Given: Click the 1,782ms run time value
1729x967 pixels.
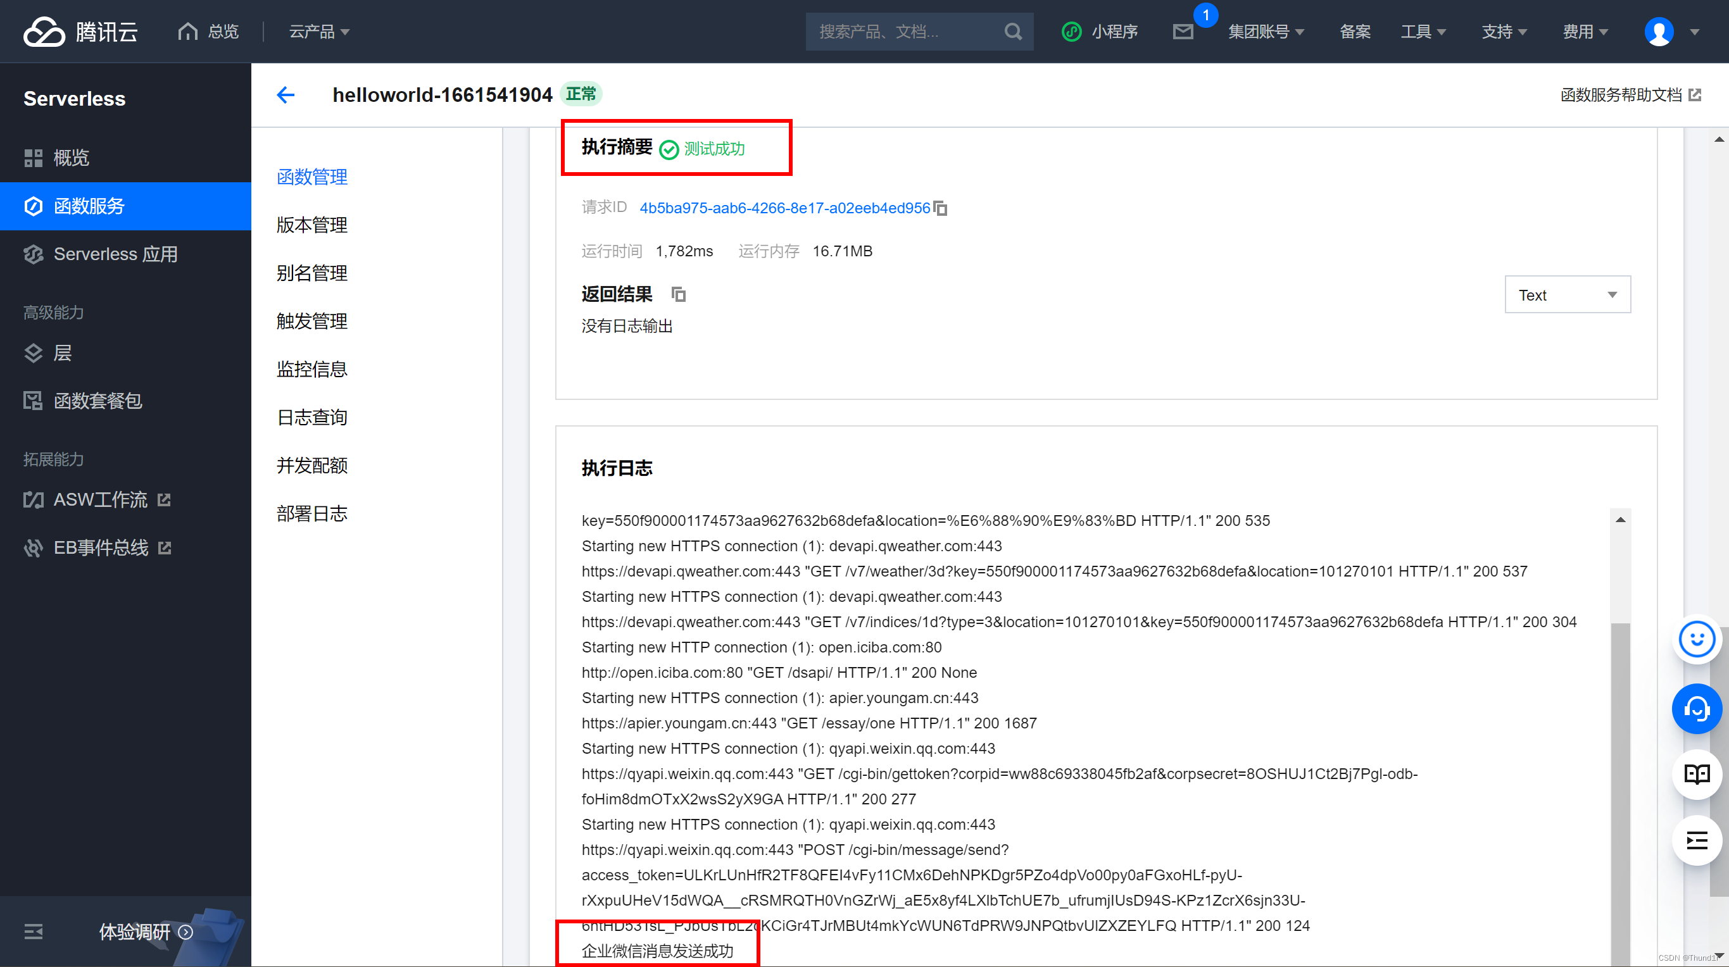Looking at the screenshot, I should tap(684, 251).
